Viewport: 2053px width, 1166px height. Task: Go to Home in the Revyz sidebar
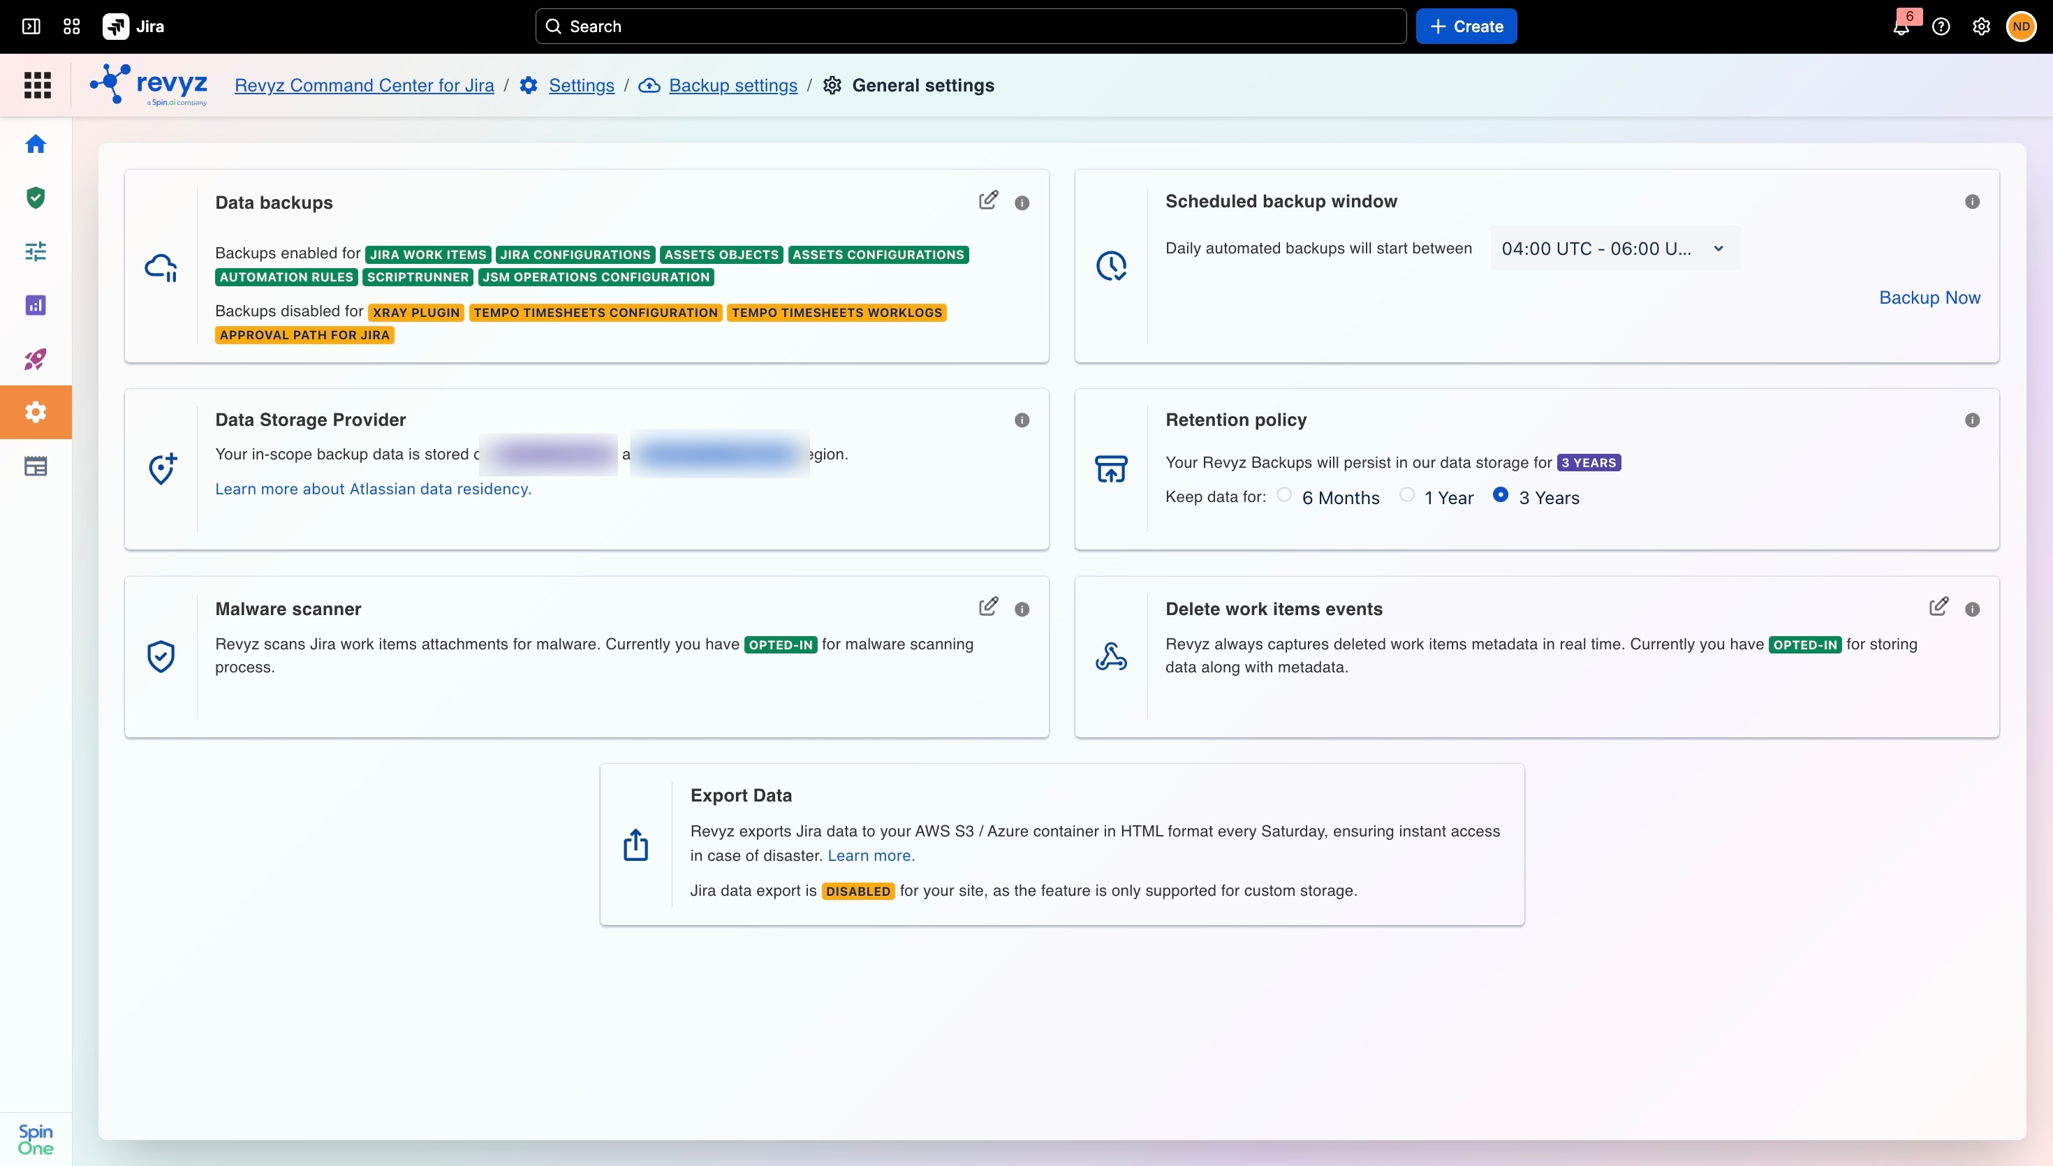[x=35, y=144]
